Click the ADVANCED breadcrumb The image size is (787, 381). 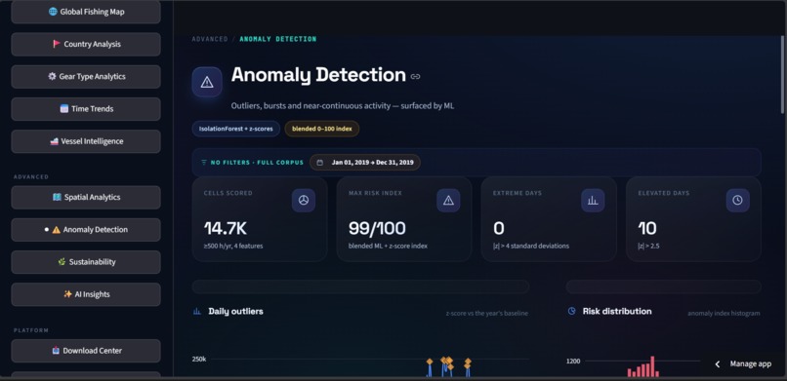[210, 39]
